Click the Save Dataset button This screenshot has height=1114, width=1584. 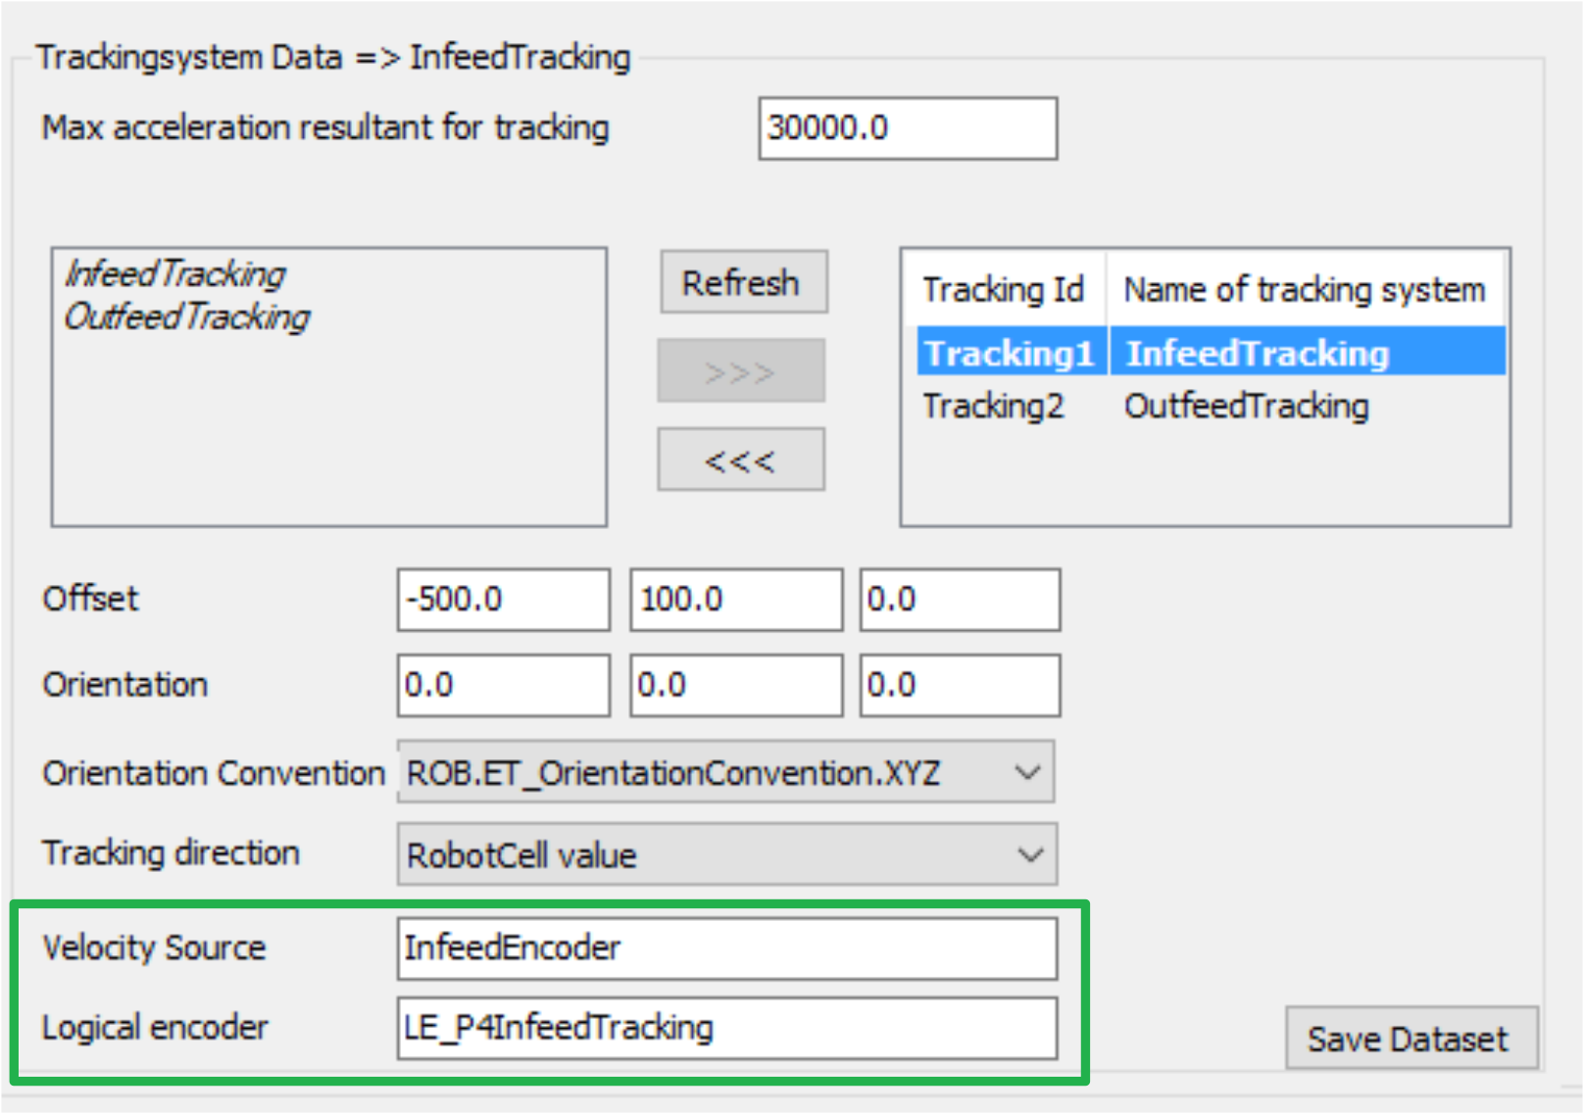pyautogui.click(x=1410, y=1039)
